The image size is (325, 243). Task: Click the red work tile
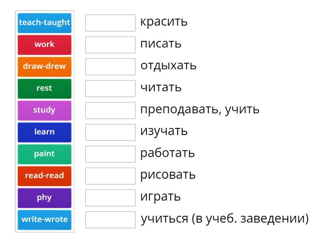coord(45,45)
